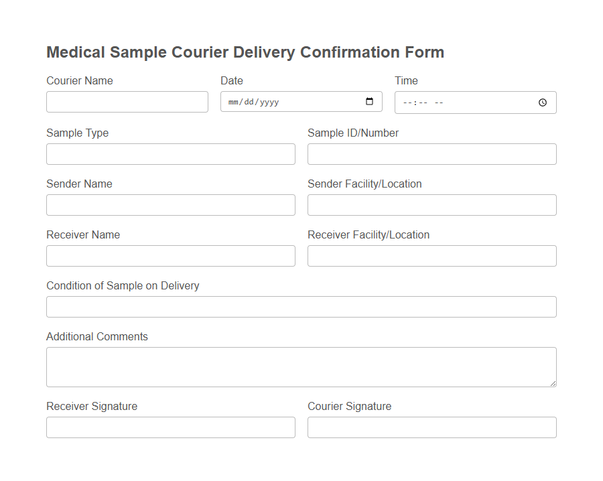Select the Sender Name field

[x=170, y=204]
